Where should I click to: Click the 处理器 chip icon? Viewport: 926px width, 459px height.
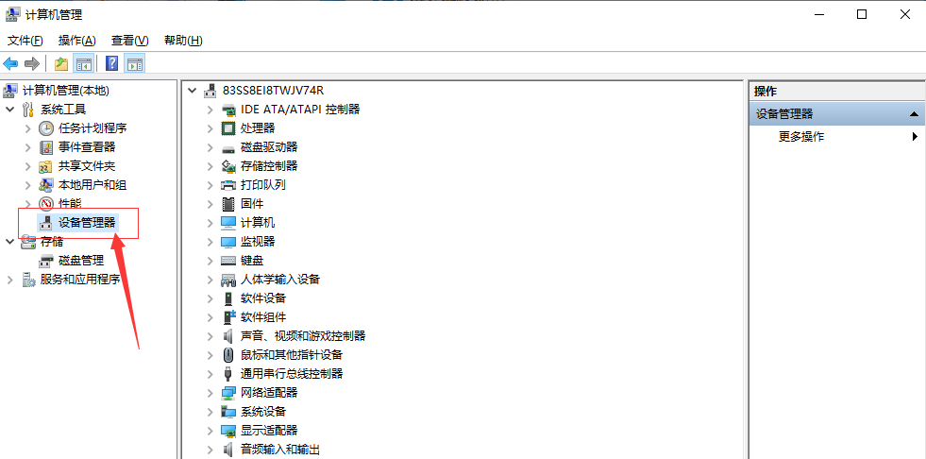pyautogui.click(x=227, y=127)
